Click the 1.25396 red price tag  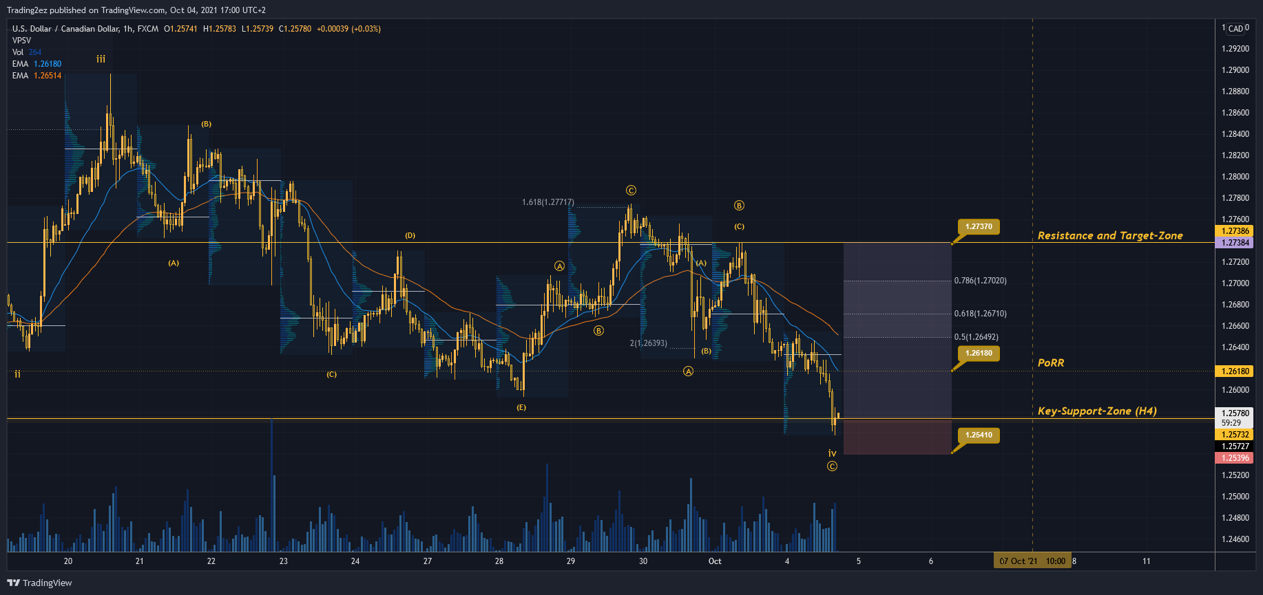[1235, 458]
